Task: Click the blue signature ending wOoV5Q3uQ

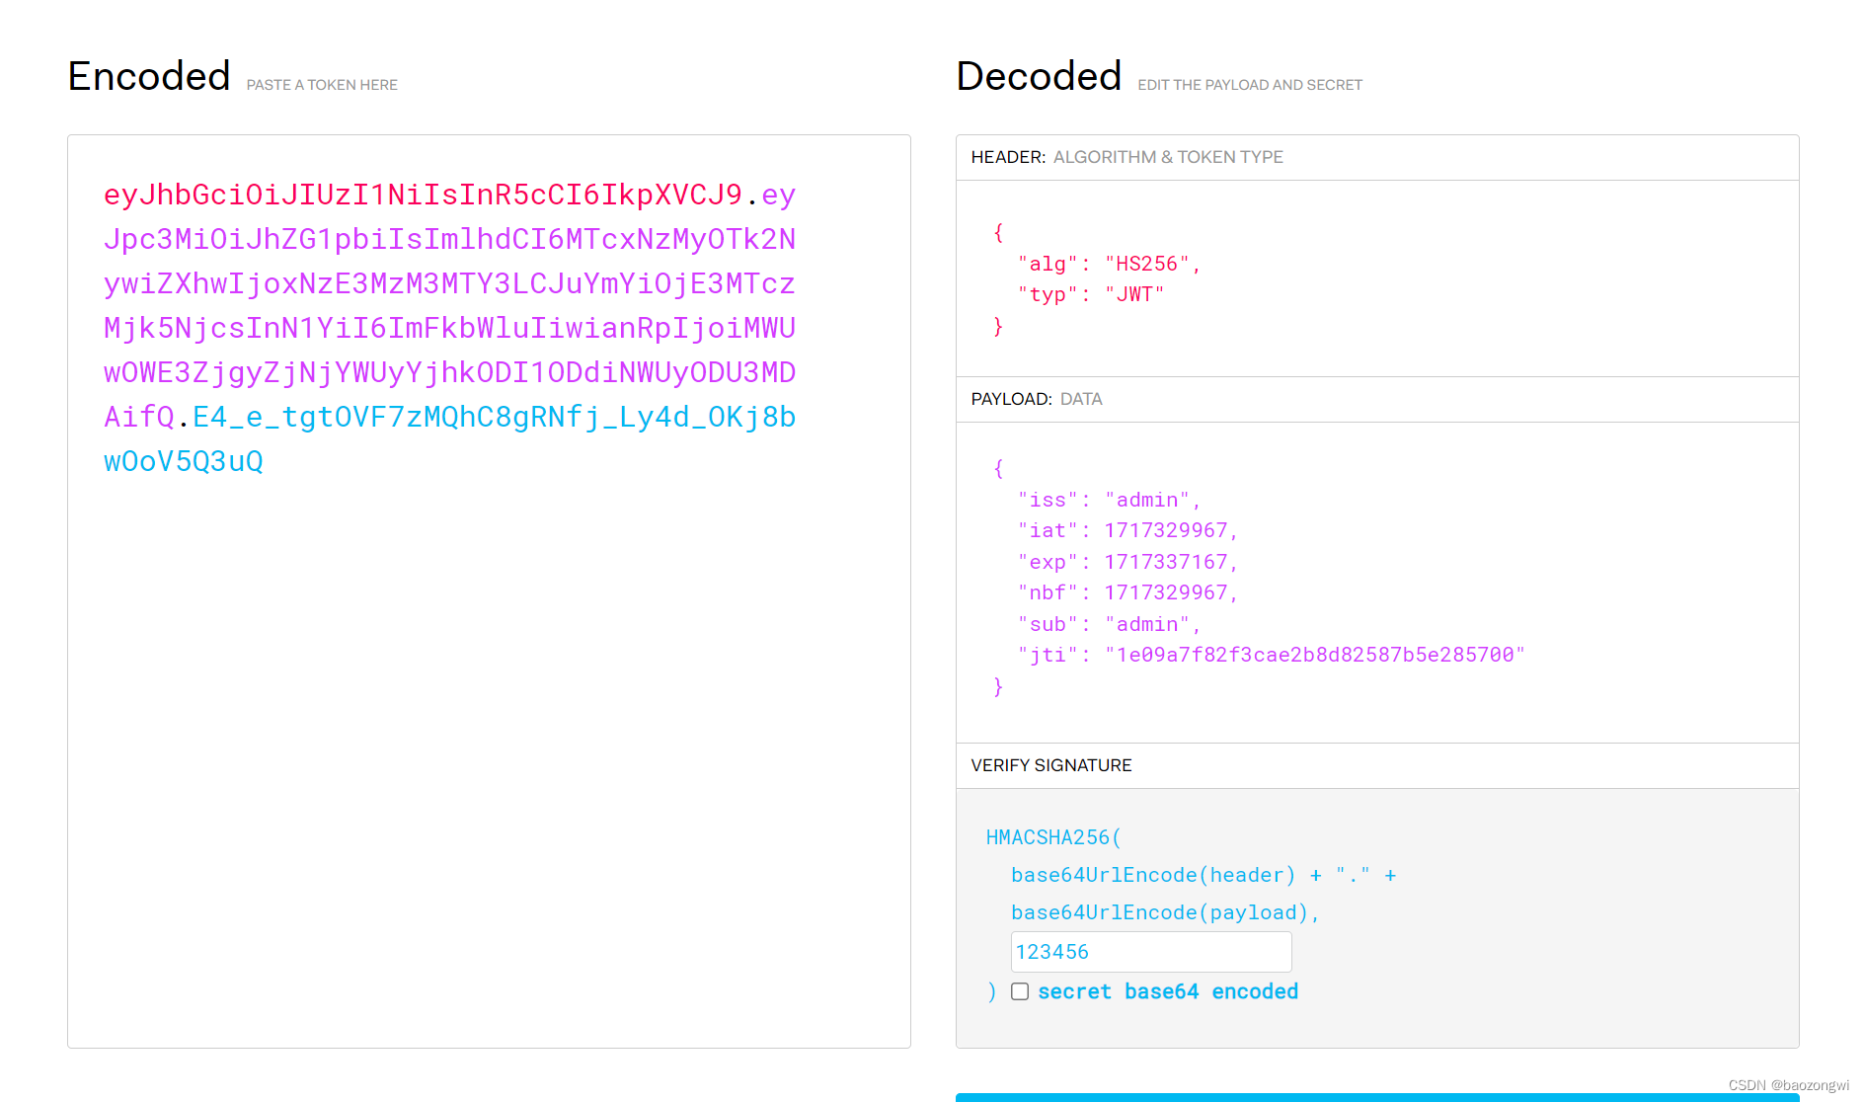Action: click(x=184, y=461)
